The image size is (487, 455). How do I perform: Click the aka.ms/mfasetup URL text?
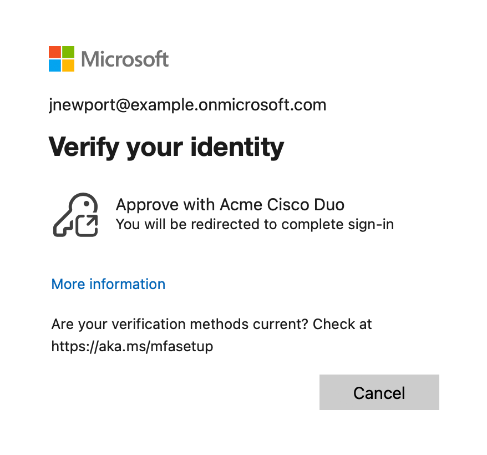[x=132, y=346]
